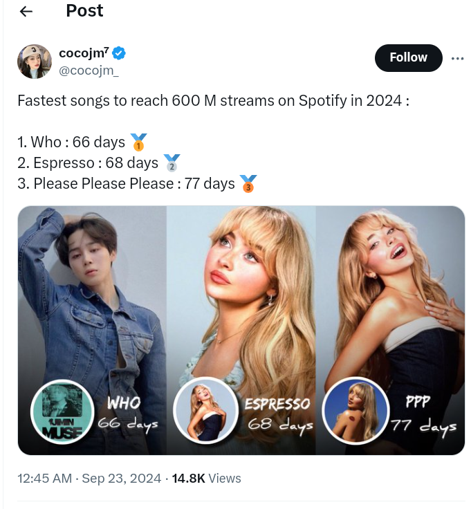
Task: Click the bronze medal emoji
Action: (x=248, y=184)
